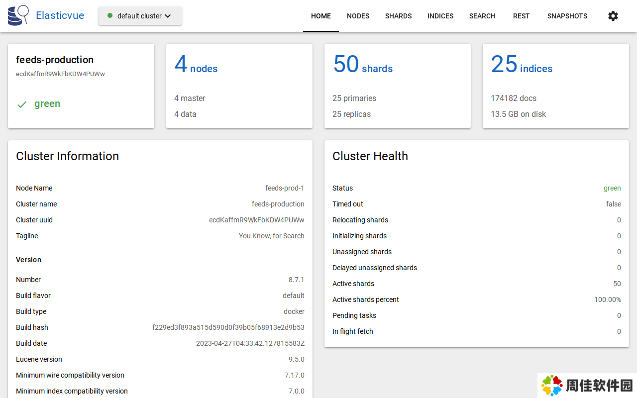Click the watermark logo in corner
This screenshot has height=398, width=637.
coord(552,386)
